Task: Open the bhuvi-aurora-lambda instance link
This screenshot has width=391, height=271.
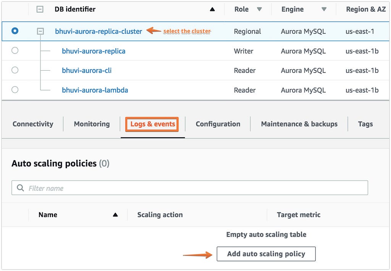Action: point(95,90)
